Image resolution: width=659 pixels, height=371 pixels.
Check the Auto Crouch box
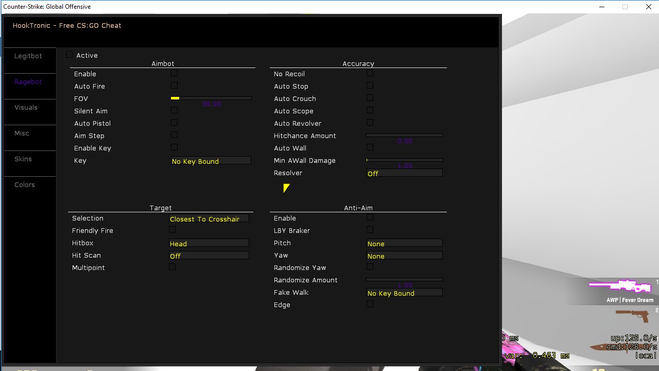370,98
